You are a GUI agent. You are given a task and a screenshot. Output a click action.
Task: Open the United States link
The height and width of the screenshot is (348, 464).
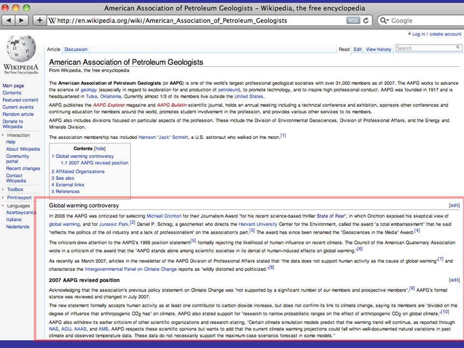coord(249,97)
